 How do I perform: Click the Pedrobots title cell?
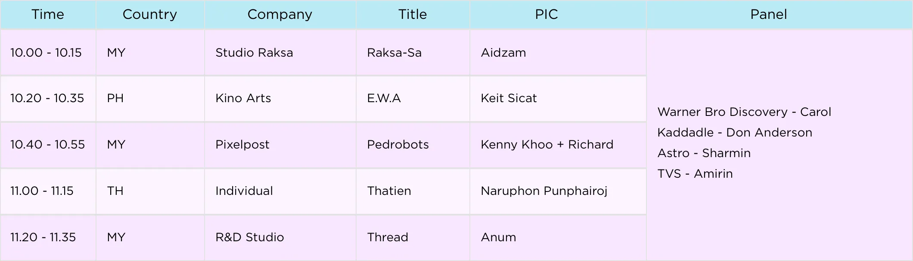pyautogui.click(x=398, y=145)
